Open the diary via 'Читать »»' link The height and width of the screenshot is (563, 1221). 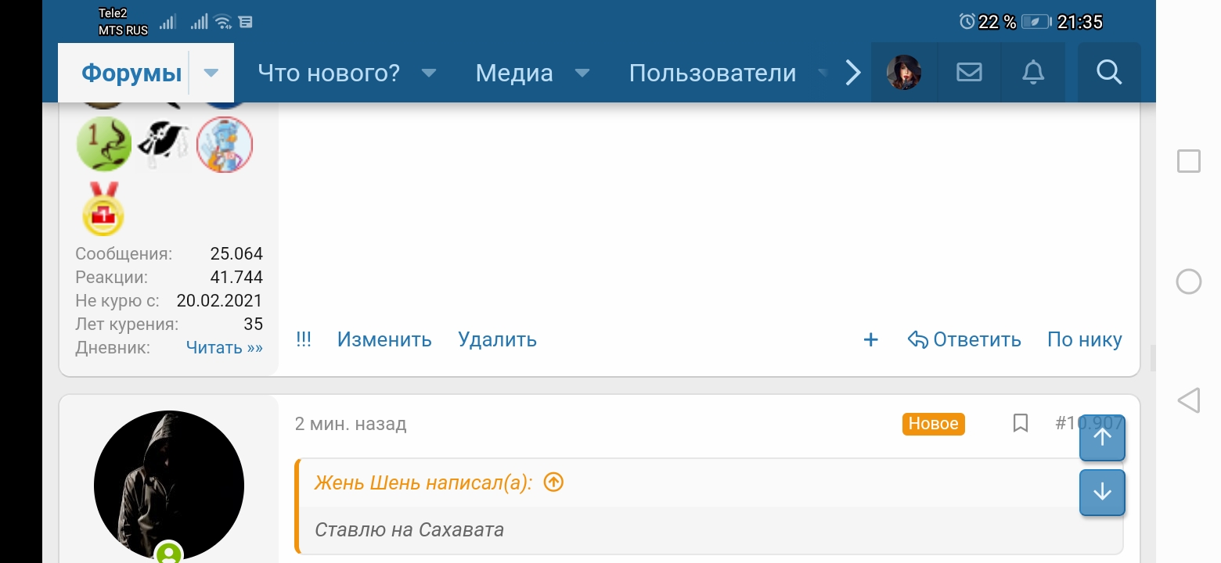point(225,347)
